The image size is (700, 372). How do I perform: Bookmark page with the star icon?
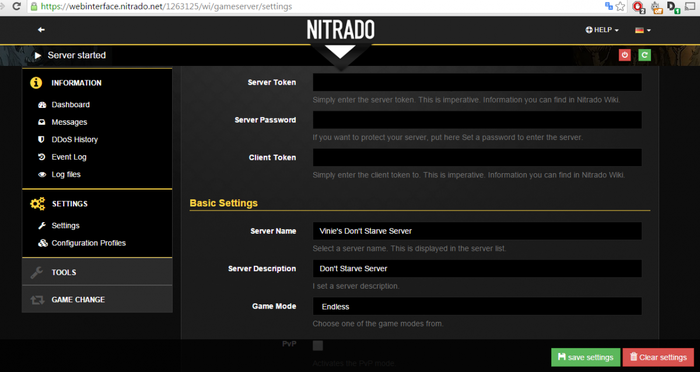(x=620, y=7)
